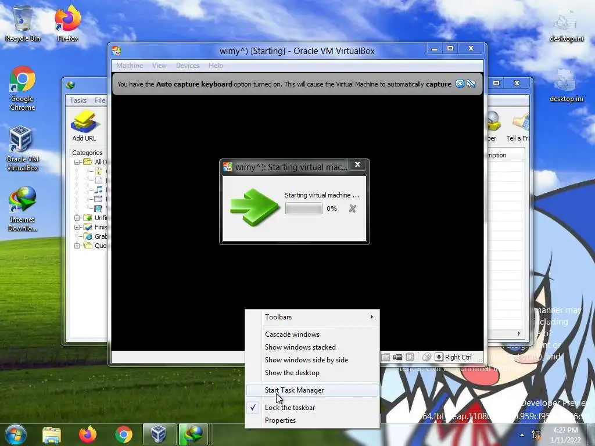Launch Chrome from the taskbar
Viewport: 595px width, 446px height.
(x=124, y=434)
